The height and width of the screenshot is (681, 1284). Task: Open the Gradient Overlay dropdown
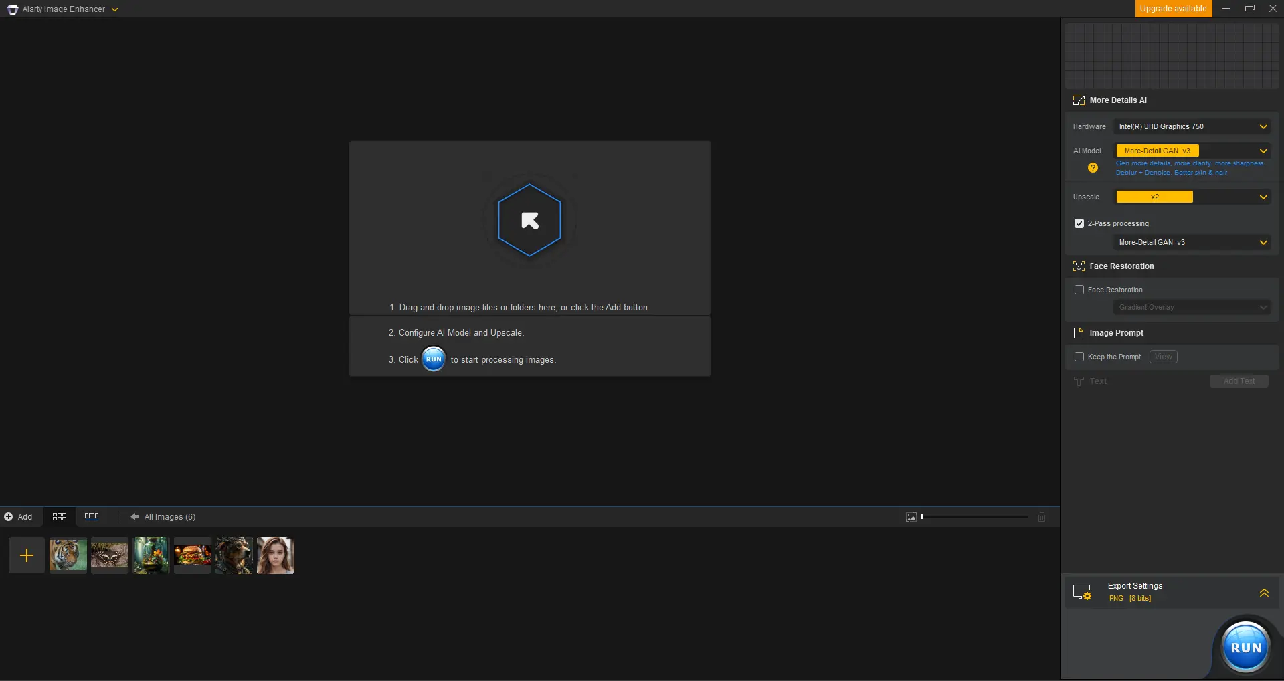[1192, 307]
